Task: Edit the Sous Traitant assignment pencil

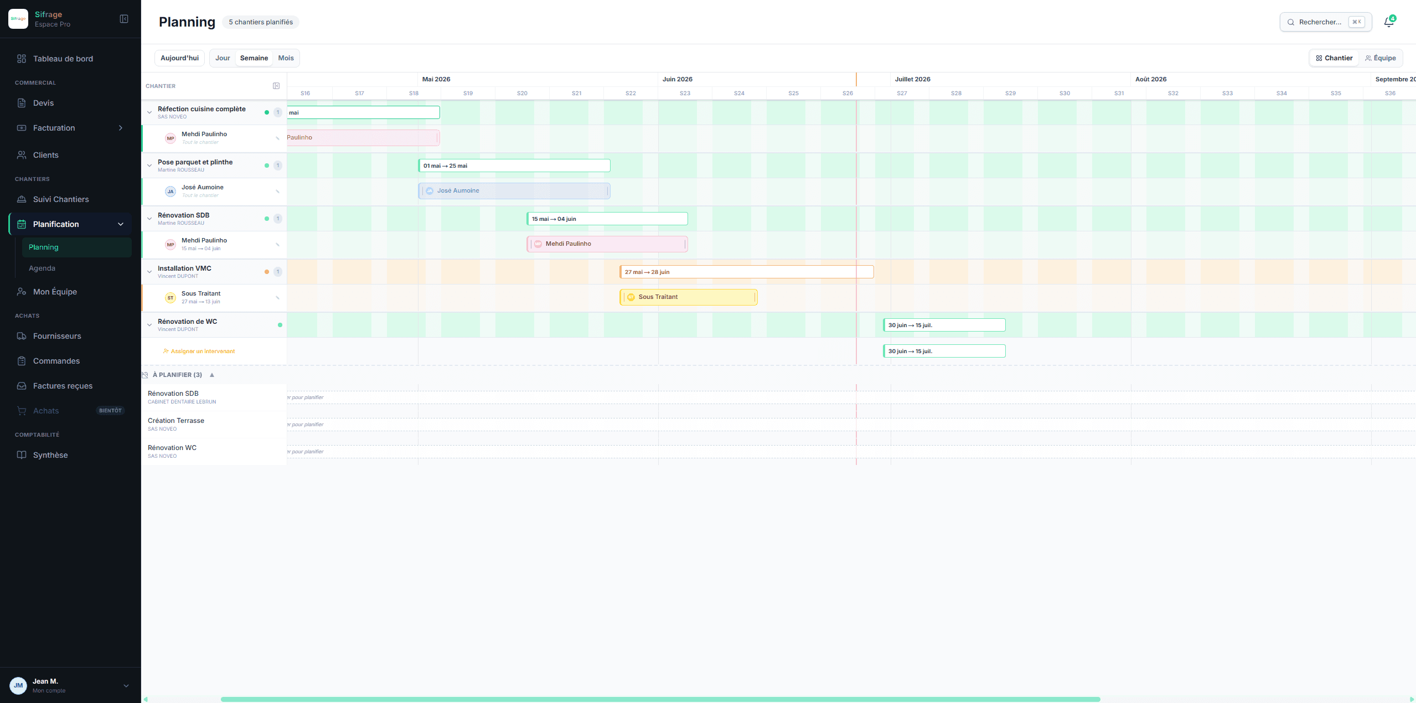Action: (277, 298)
